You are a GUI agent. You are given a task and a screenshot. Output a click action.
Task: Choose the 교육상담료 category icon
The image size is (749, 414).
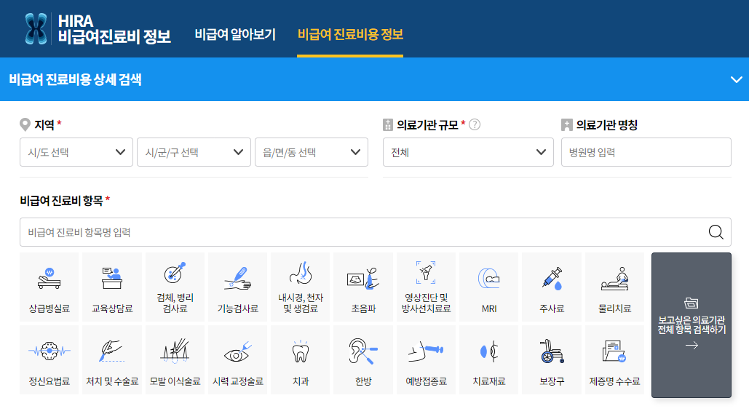112,287
